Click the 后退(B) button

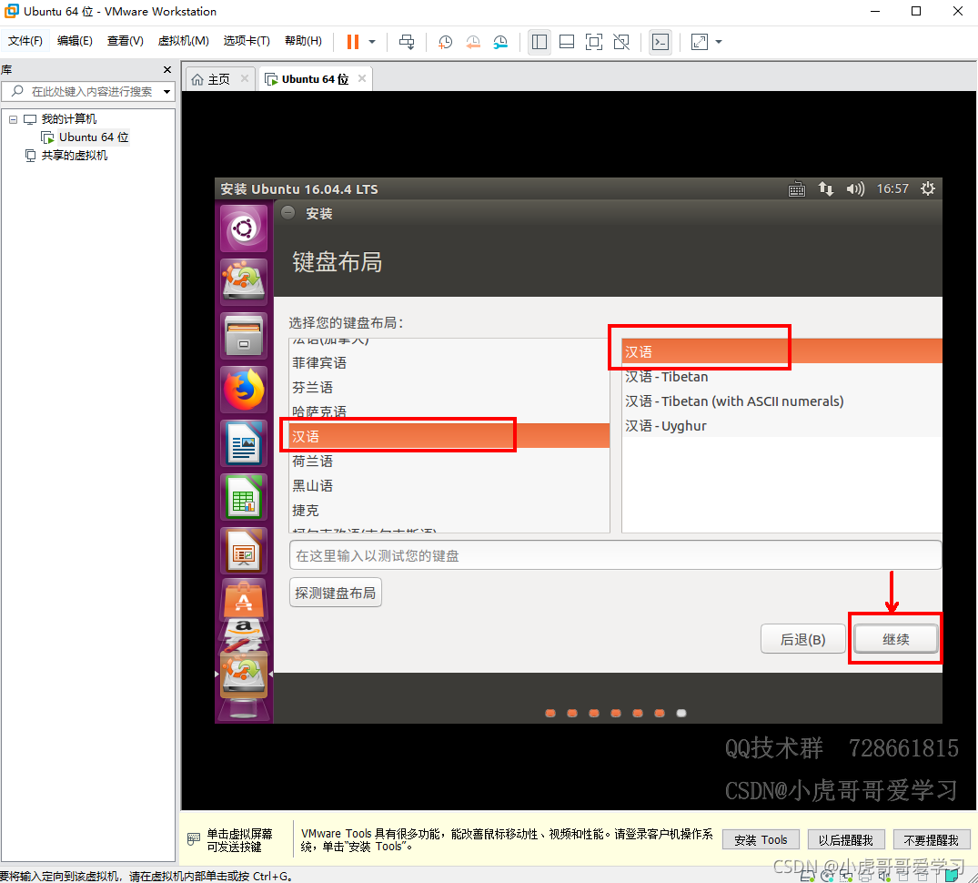point(802,640)
